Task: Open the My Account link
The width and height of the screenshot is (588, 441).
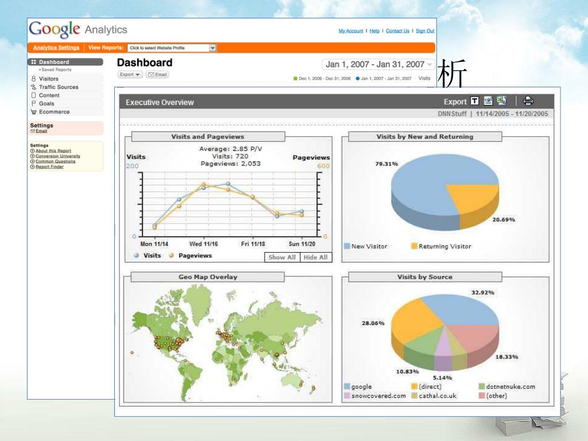Action: click(x=351, y=31)
